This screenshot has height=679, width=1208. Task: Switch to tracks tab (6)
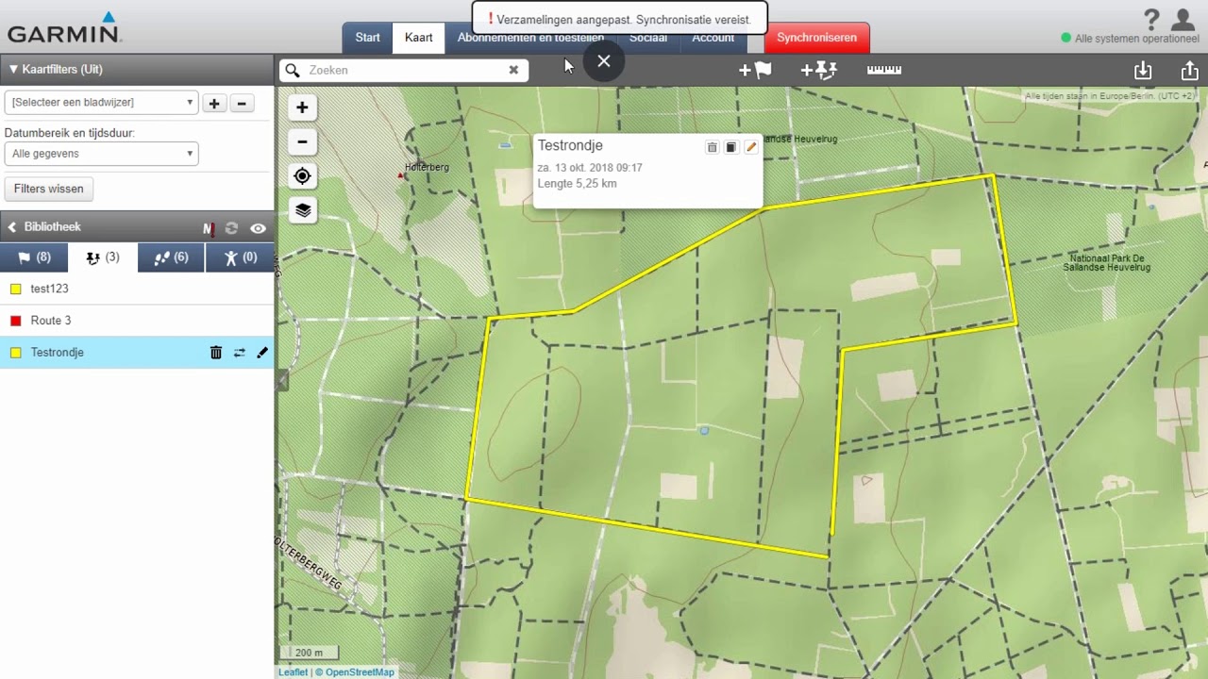tap(171, 257)
